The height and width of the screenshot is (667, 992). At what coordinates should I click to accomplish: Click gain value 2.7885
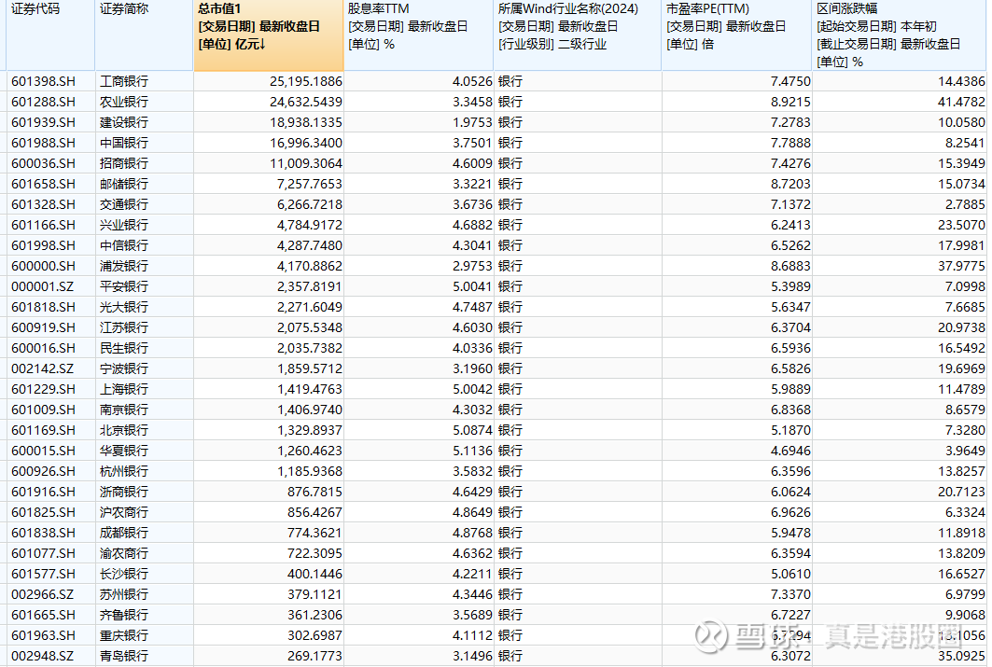tap(965, 205)
